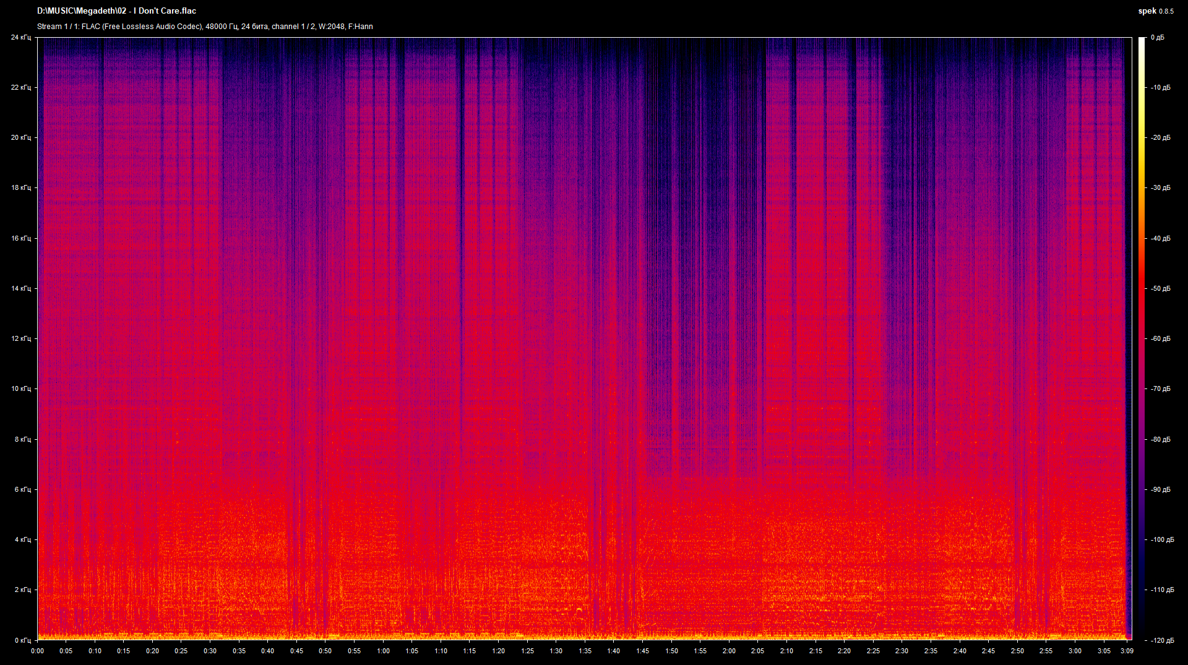The width and height of the screenshot is (1188, 665).
Task: Click the 1:30 timeline mark
Action: [557, 651]
